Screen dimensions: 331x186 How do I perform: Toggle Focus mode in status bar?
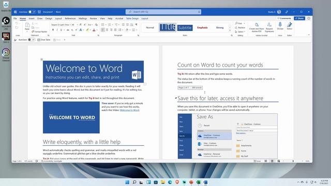tap(257, 161)
